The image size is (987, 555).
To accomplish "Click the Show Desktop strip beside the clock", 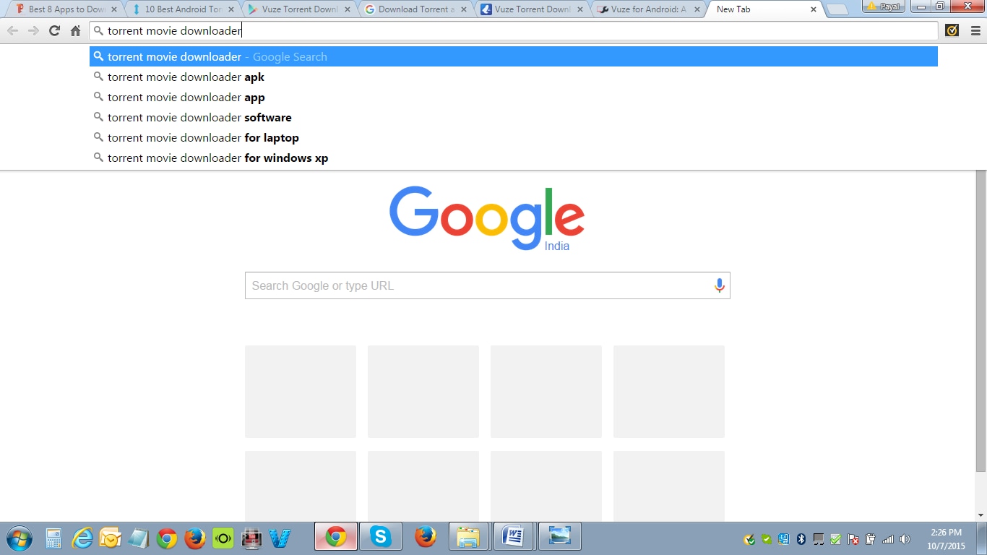I will pyautogui.click(x=982, y=538).
